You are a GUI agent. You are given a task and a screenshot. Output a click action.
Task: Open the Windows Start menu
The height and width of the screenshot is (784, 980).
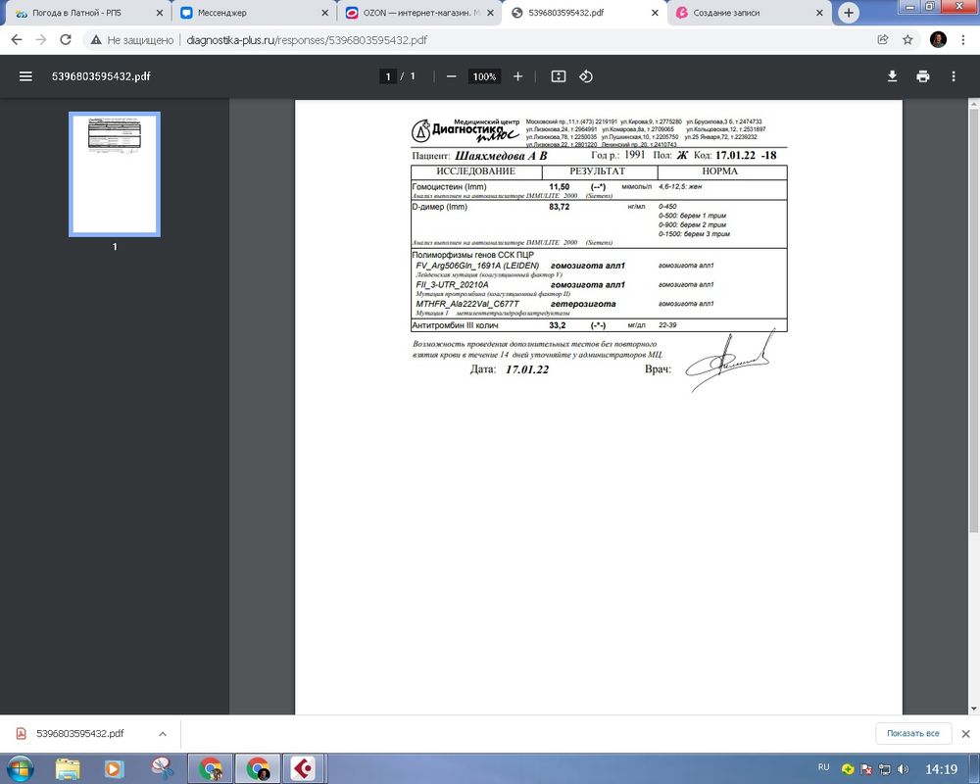[x=20, y=767]
